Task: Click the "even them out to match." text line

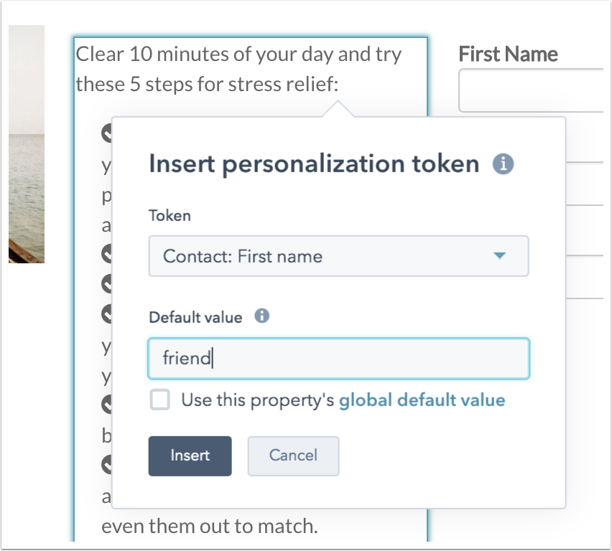Action: coord(210,526)
